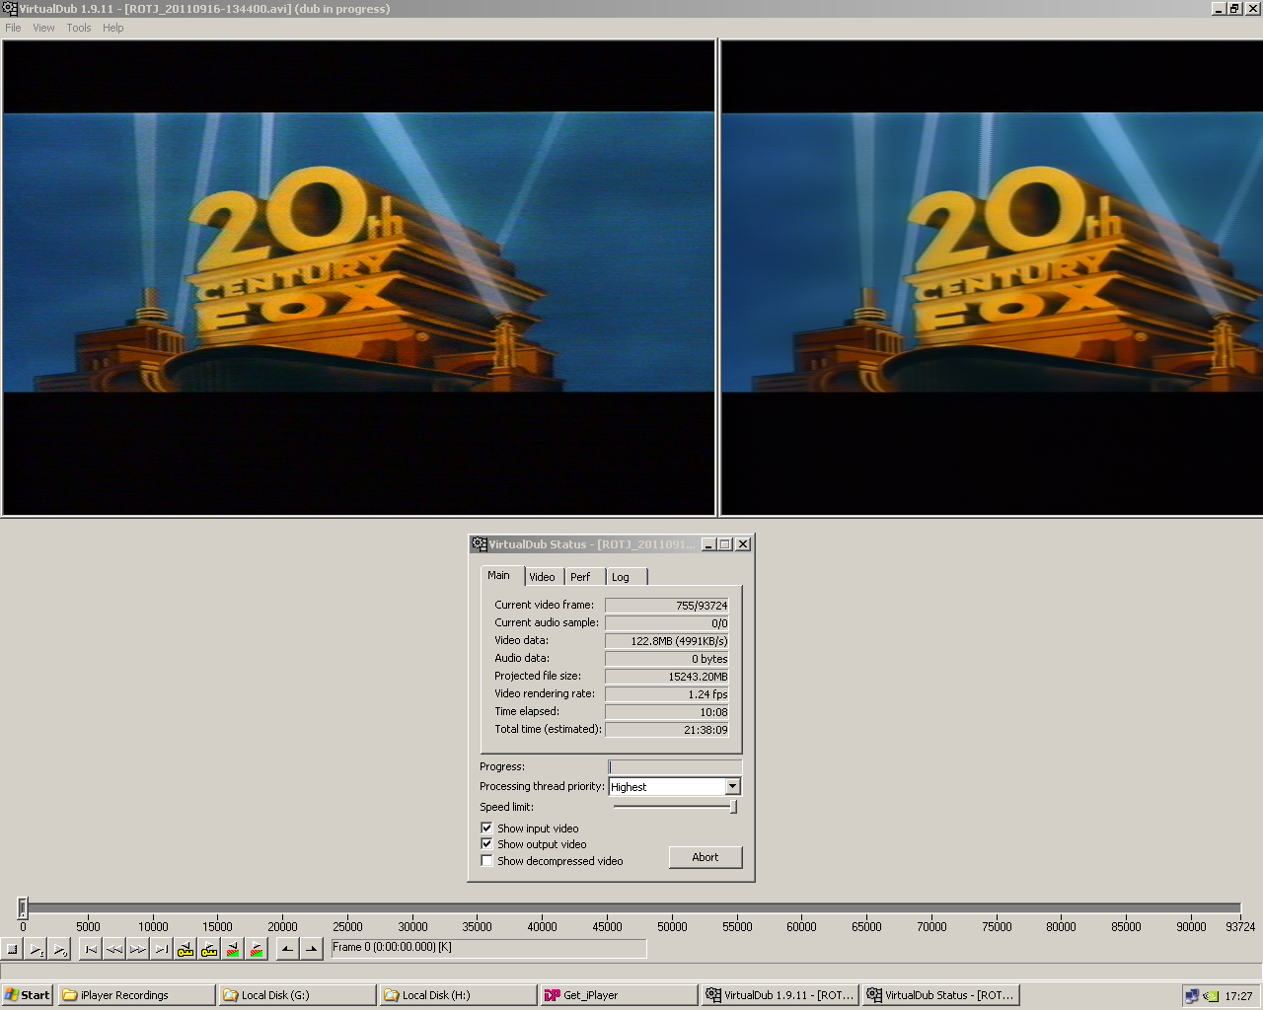Click the VirtualDub main window title icon
This screenshot has width=1263, height=1010.
(10, 9)
